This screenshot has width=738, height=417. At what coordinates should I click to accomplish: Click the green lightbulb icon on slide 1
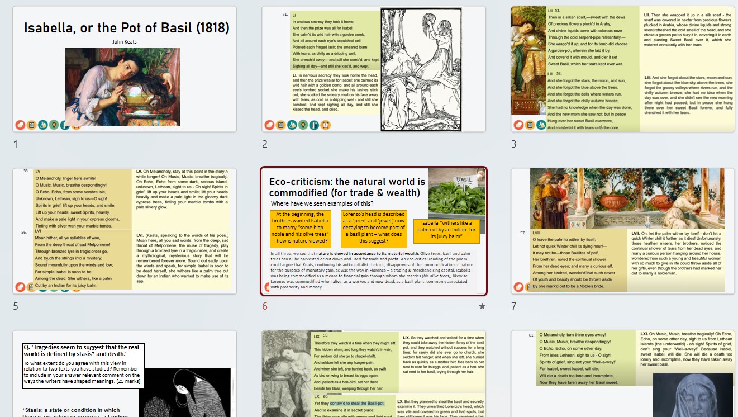(54, 125)
